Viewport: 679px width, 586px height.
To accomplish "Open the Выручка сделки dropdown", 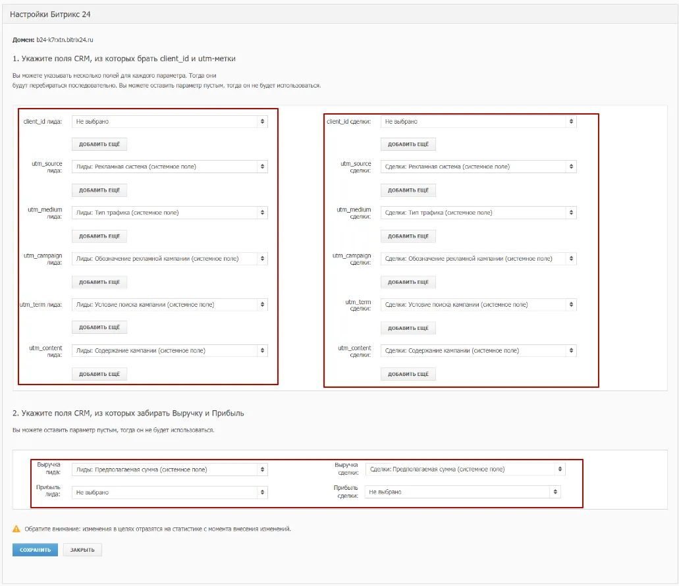I will (x=466, y=469).
